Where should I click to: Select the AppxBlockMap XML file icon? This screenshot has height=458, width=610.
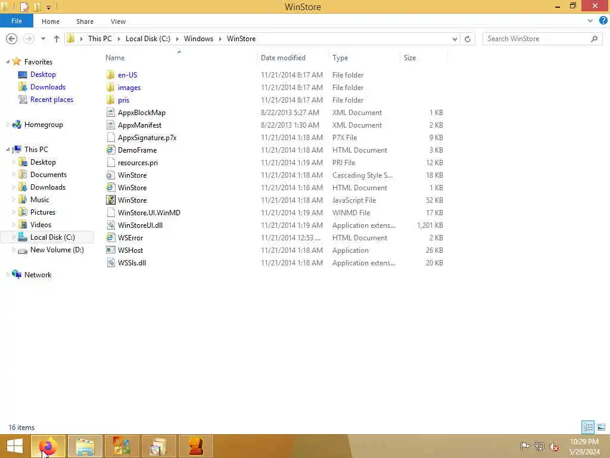pos(110,113)
